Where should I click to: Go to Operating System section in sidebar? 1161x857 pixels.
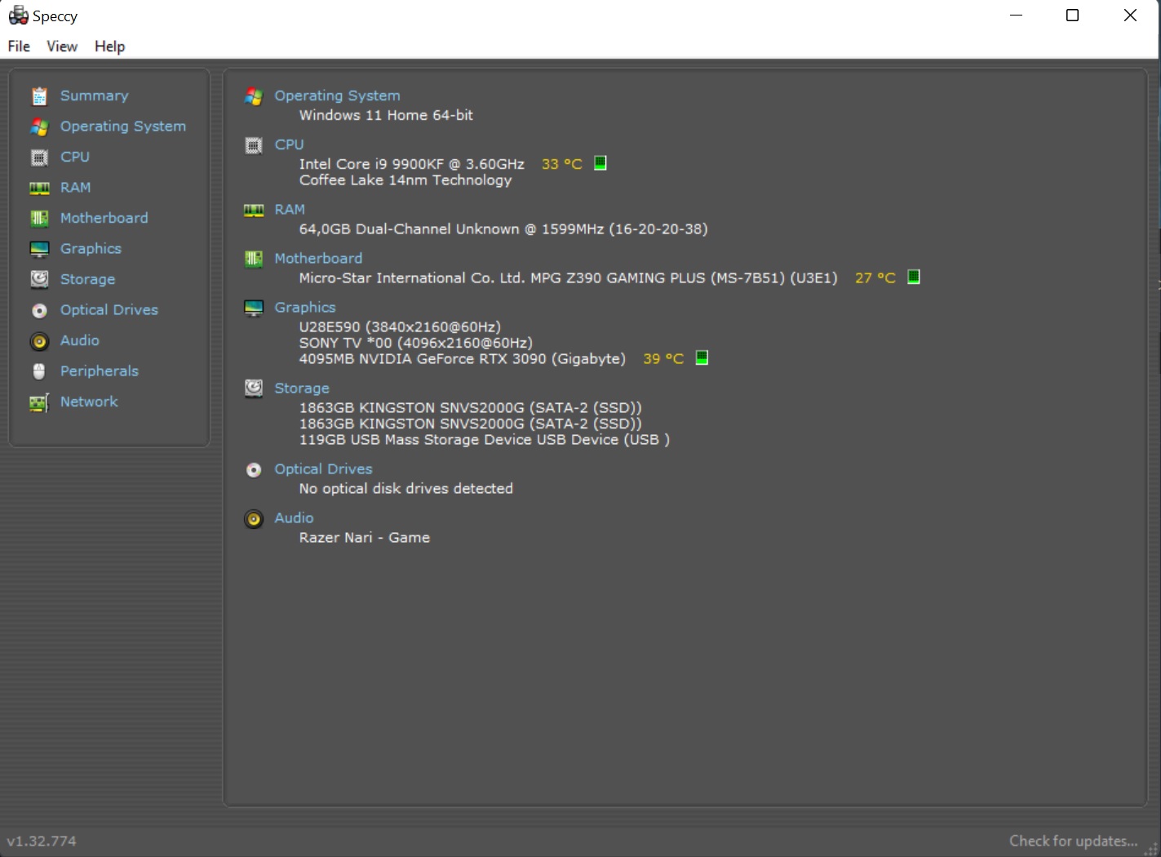123,127
